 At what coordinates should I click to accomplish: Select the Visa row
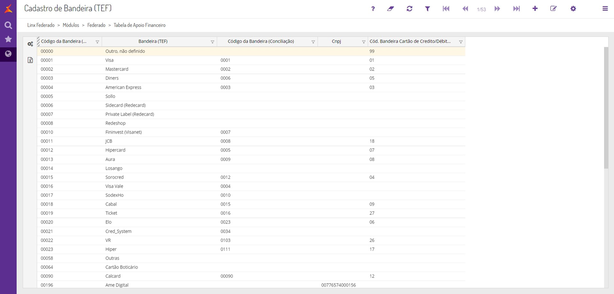[251, 60]
